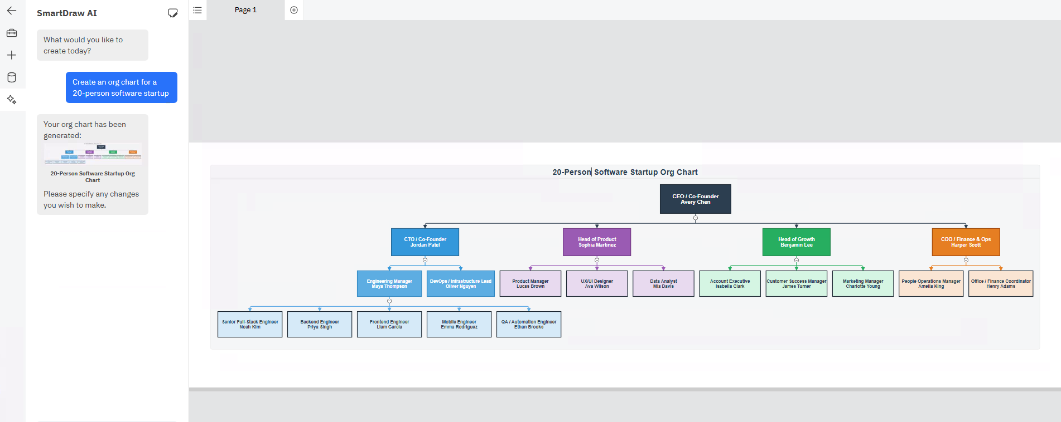Collapse the CEO subordinates toggle

click(696, 218)
